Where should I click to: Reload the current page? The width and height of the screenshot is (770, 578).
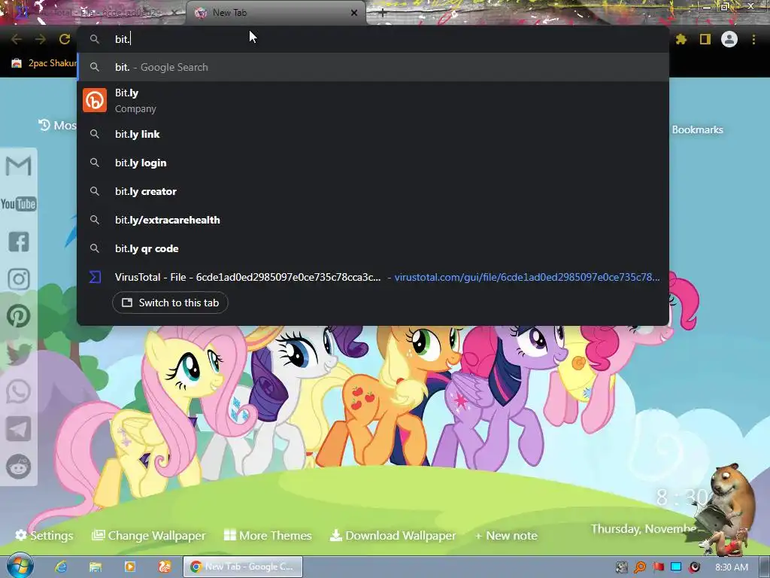[65, 39]
